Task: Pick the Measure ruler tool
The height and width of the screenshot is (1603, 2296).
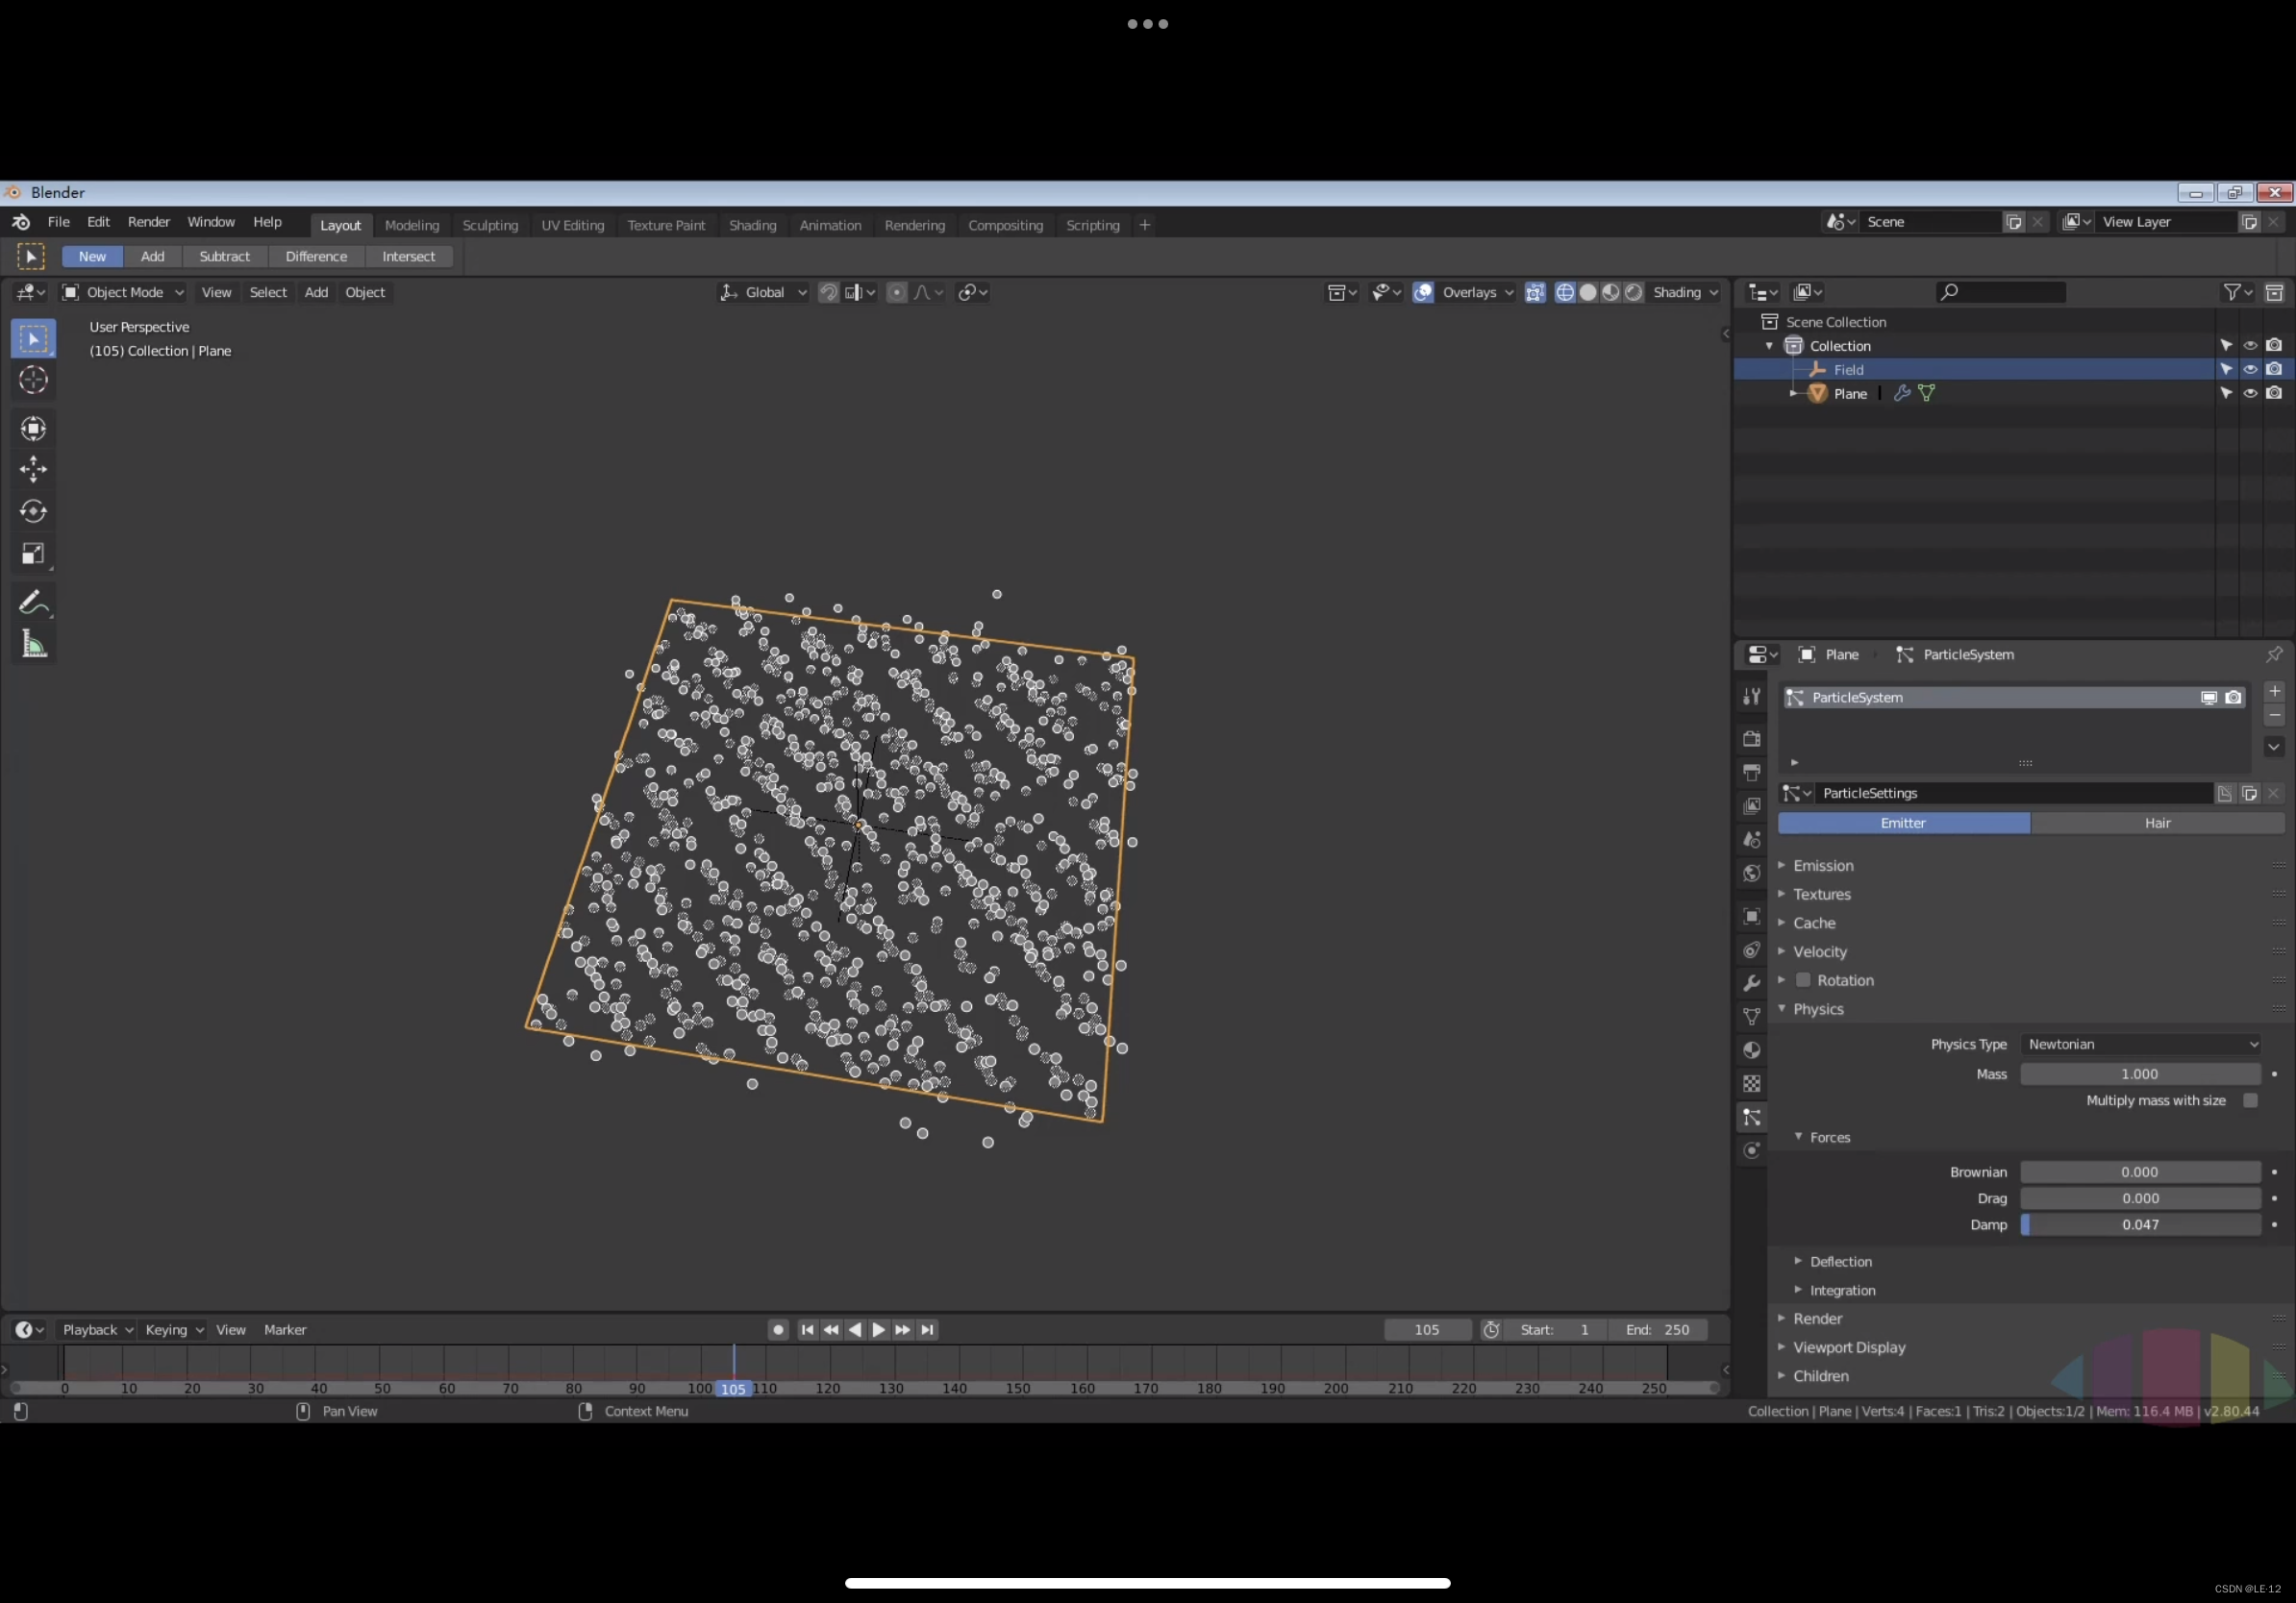Action: [x=33, y=645]
